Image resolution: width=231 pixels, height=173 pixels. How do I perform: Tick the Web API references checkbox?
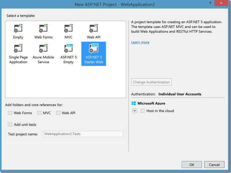58,113
